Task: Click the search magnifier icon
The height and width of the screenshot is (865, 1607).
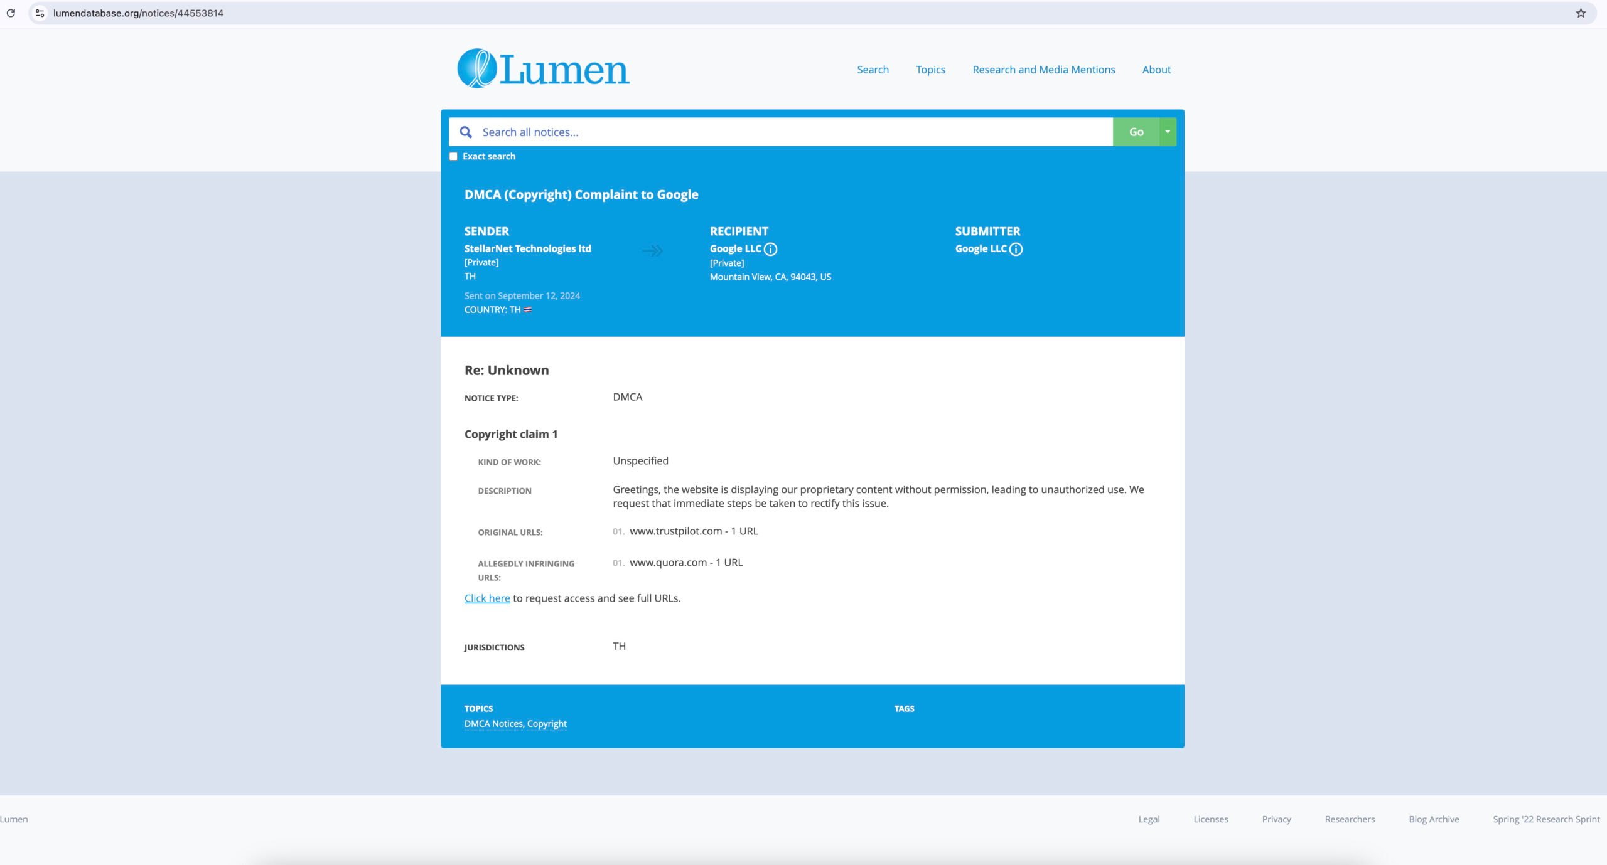Action: tap(466, 131)
